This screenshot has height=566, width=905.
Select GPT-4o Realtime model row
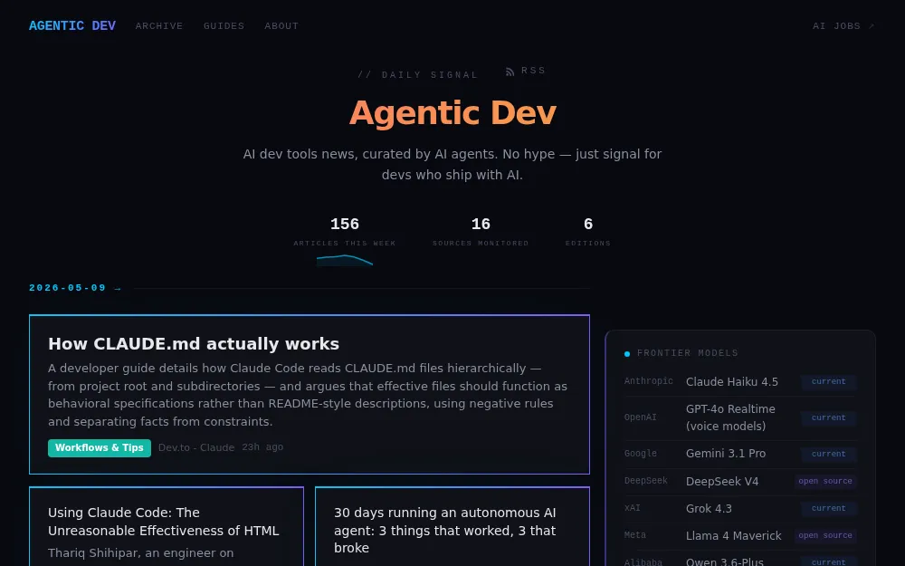pyautogui.click(x=740, y=417)
